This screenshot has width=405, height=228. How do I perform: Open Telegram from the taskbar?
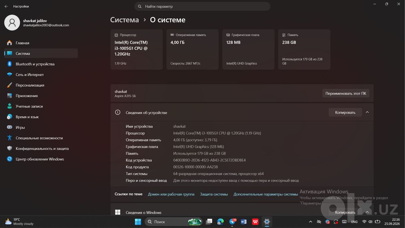(x=232, y=222)
